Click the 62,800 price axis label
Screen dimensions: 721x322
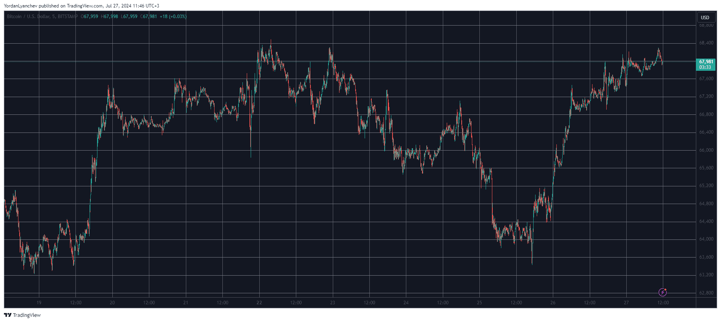point(706,293)
